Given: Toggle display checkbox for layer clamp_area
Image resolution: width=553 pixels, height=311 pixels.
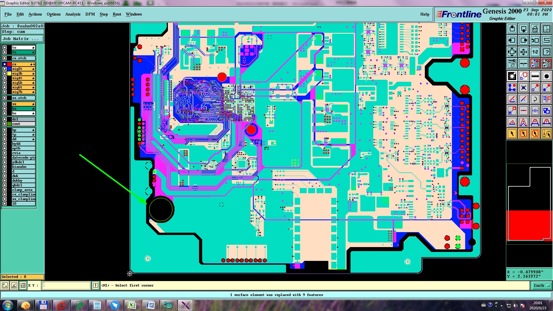Looking at the screenshot, I should pyautogui.click(x=5, y=190).
